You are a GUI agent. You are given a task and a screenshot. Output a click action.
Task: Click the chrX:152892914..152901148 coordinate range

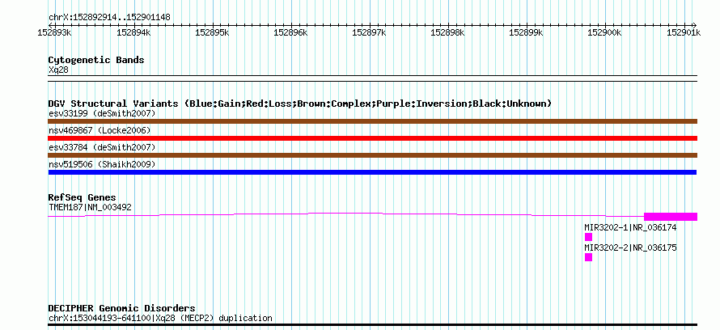click(109, 18)
